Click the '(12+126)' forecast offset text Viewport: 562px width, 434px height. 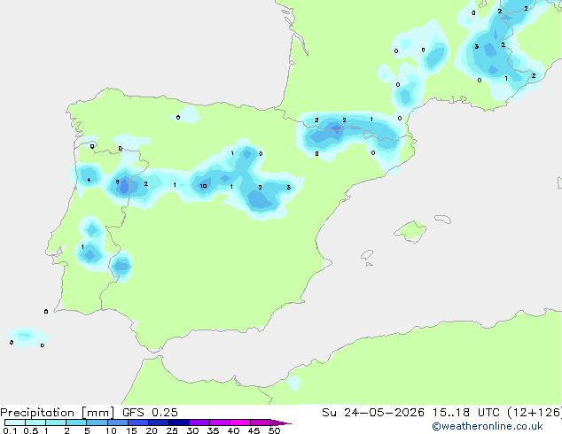pyautogui.click(x=535, y=413)
